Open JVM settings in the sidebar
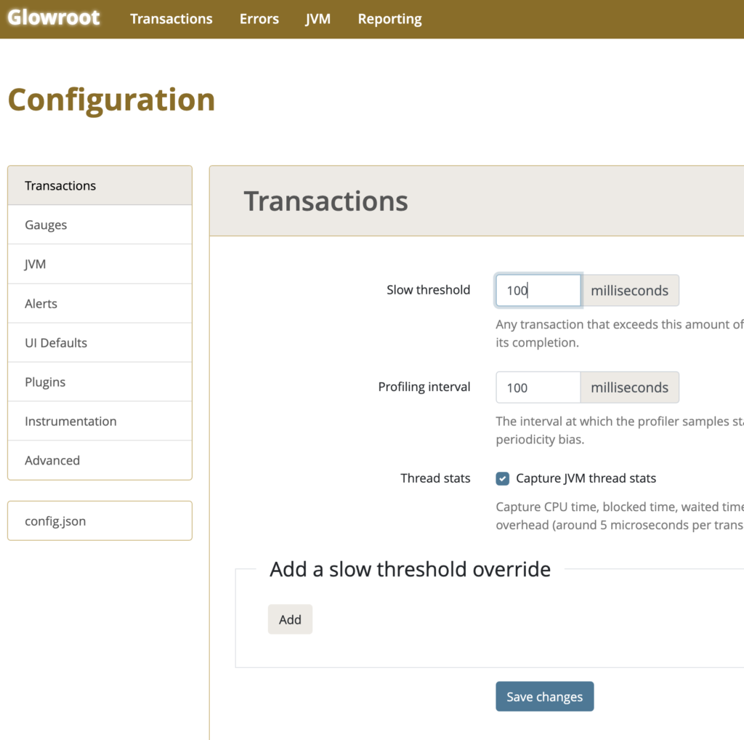 (100, 264)
